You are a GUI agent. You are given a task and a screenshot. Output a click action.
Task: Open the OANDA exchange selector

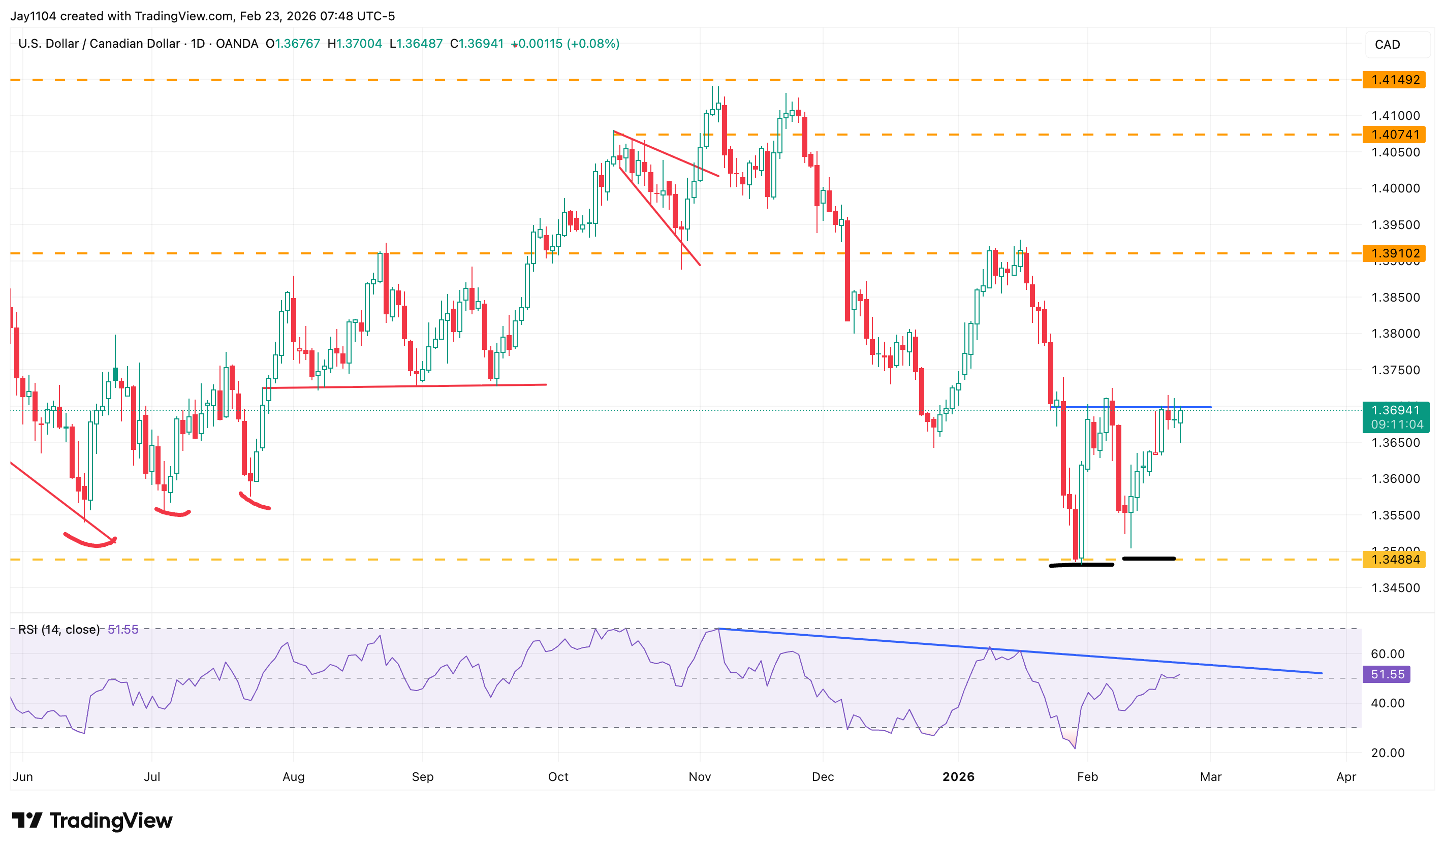[237, 43]
